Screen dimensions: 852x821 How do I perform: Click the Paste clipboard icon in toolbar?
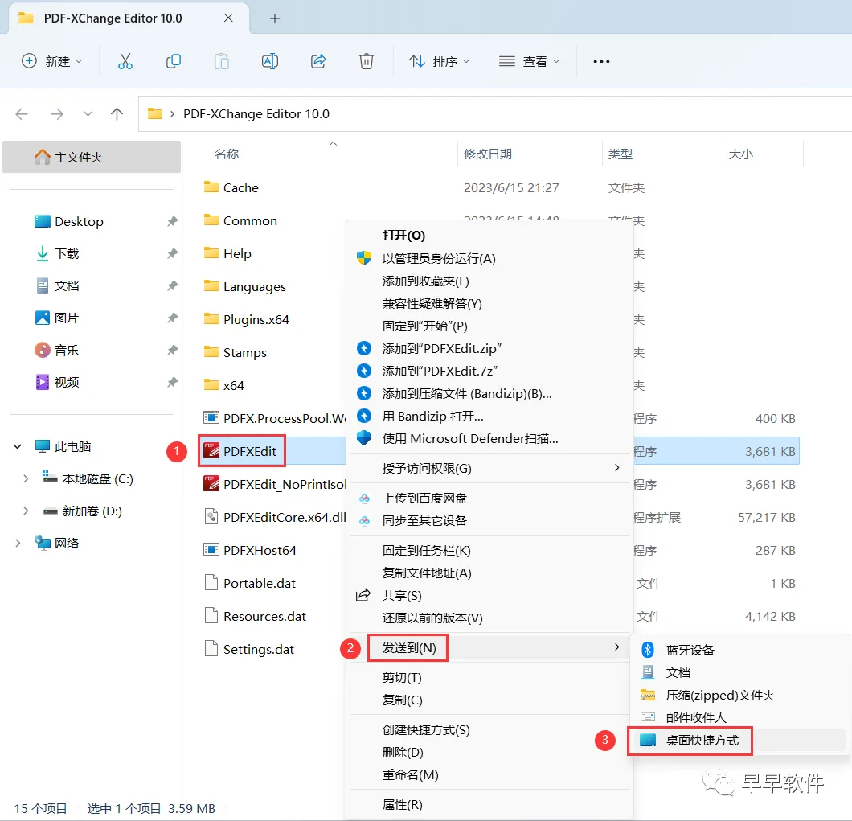222,61
